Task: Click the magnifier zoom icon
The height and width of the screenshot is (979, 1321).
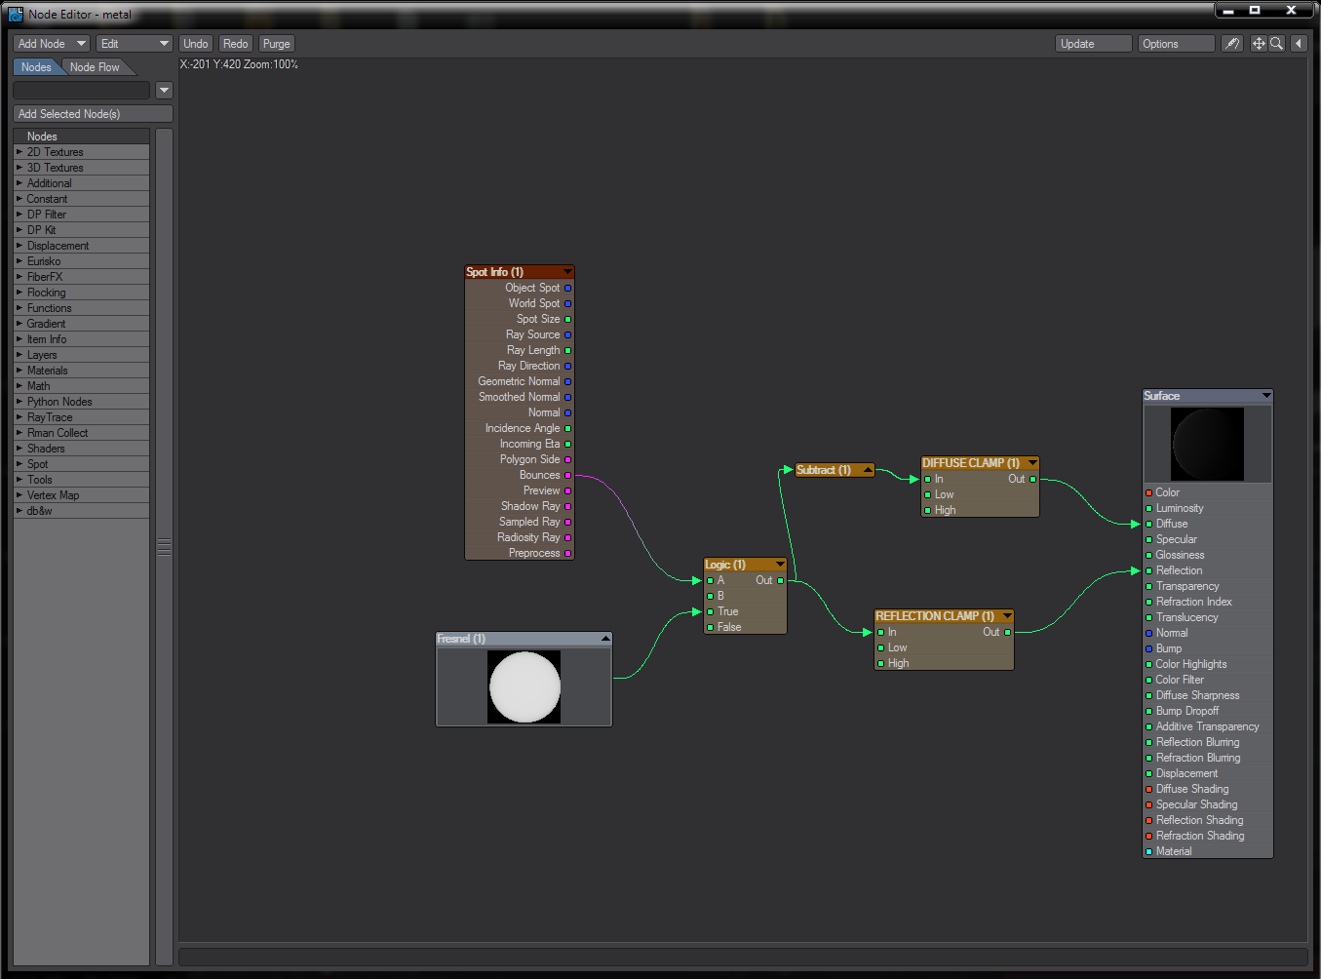Action: click(1276, 44)
